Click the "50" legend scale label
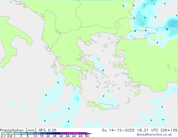Viewport: 178px width, 137px height. pyautogui.click(x=87, y=136)
